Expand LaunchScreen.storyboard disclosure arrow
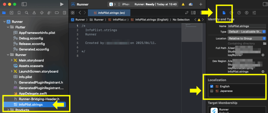Screen dimensions: 268x113 (12, 71)
